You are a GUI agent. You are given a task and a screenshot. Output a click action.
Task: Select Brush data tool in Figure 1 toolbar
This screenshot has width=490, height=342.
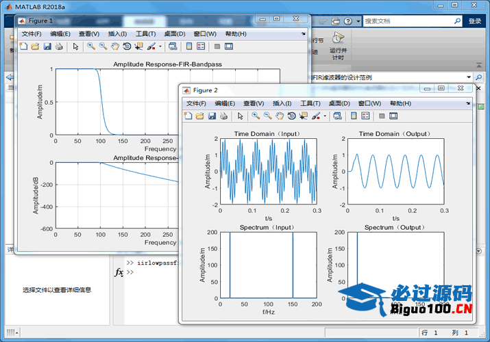click(x=151, y=47)
